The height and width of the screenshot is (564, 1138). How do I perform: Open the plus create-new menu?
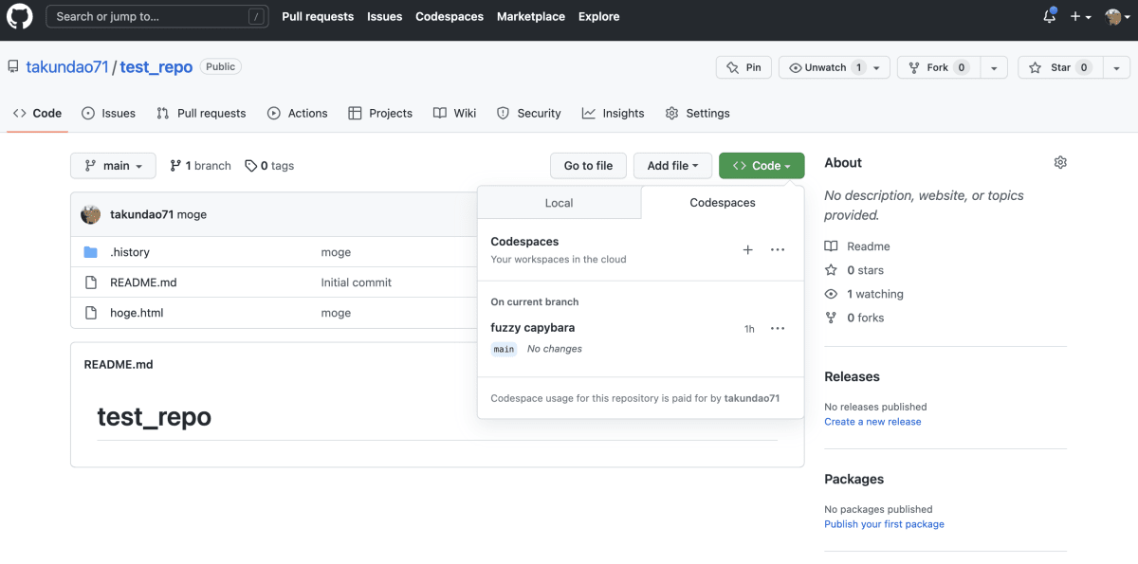point(1080,16)
